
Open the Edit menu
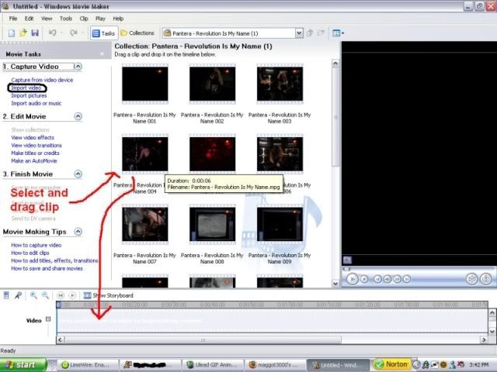[x=30, y=19]
